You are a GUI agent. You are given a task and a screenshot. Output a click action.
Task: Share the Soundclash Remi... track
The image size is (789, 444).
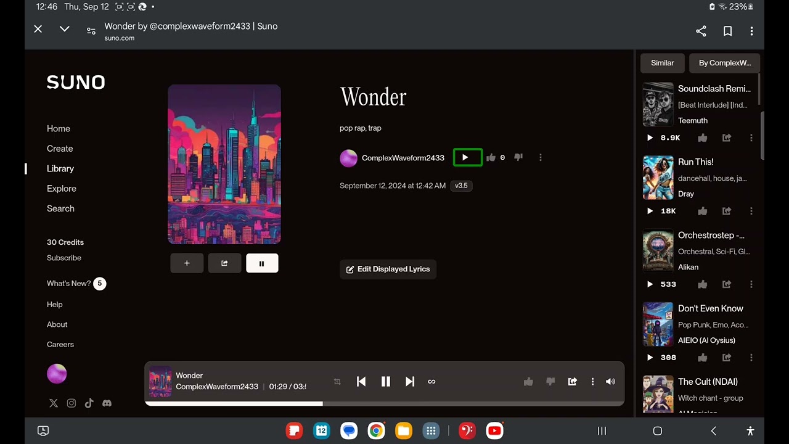727,138
